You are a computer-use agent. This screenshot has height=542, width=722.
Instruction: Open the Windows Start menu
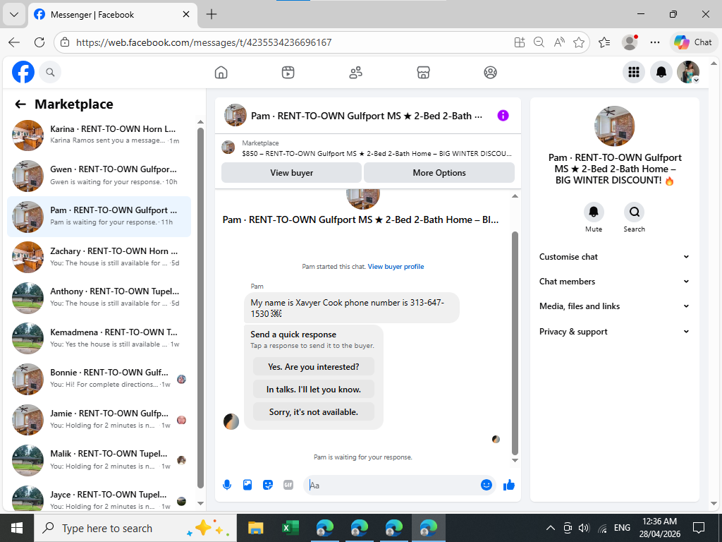click(x=17, y=528)
